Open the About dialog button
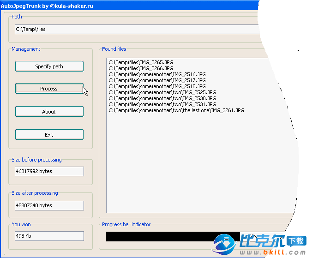 point(49,112)
